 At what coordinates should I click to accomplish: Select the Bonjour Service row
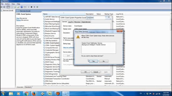tap(51, 33)
